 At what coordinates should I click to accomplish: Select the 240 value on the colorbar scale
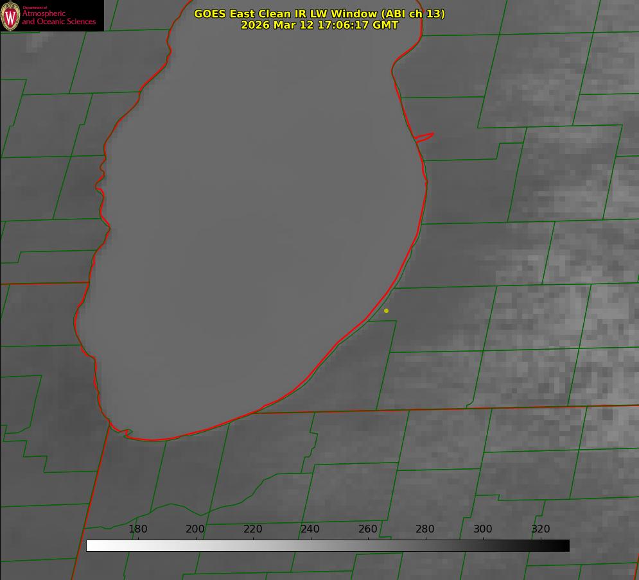coord(310,529)
